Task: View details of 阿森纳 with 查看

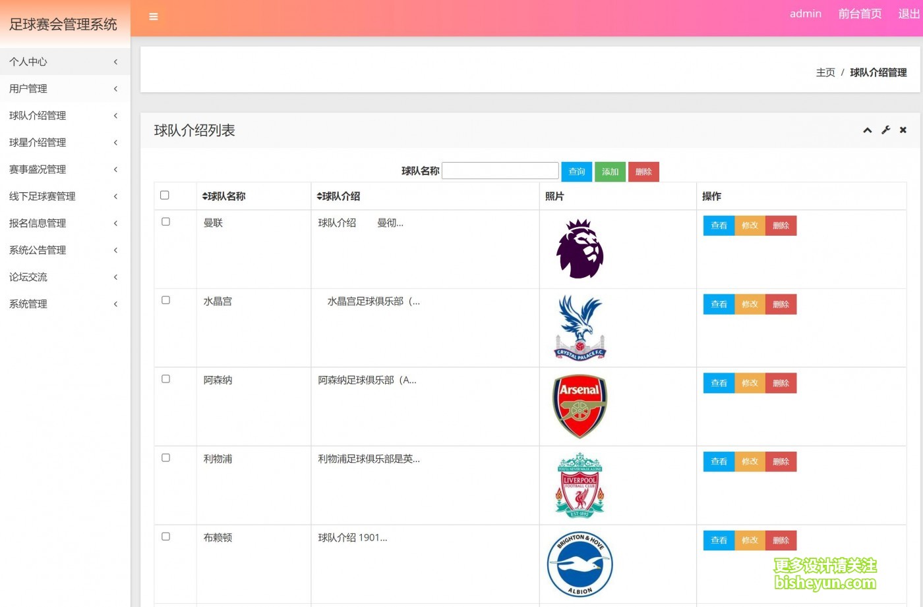Action: (719, 383)
